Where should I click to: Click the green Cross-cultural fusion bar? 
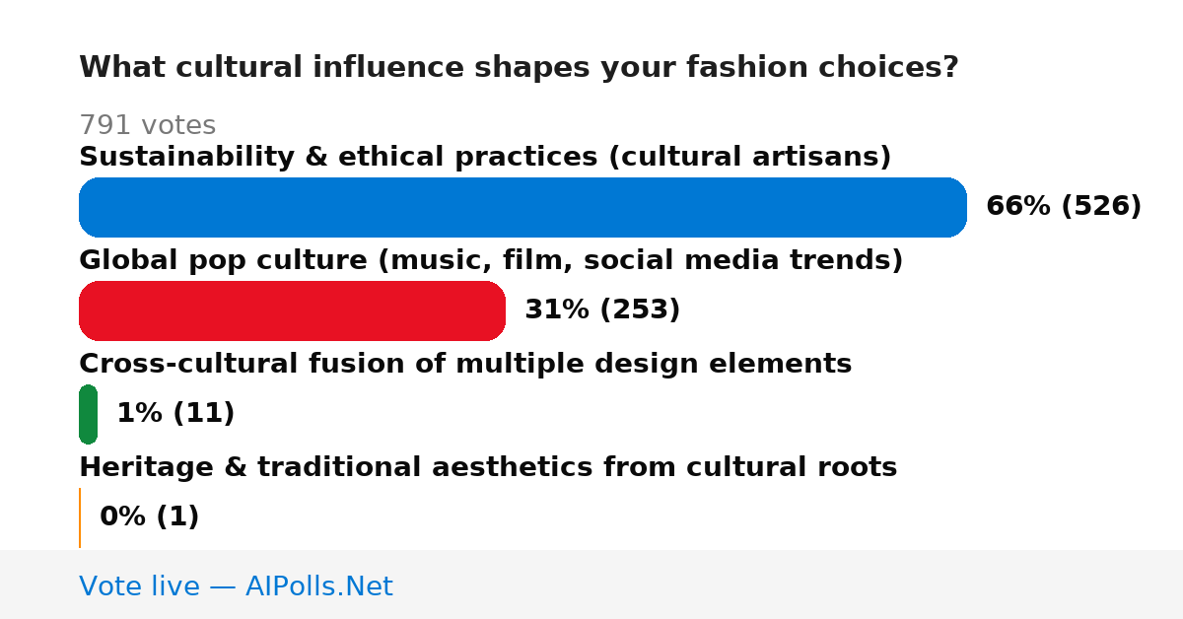pos(88,414)
